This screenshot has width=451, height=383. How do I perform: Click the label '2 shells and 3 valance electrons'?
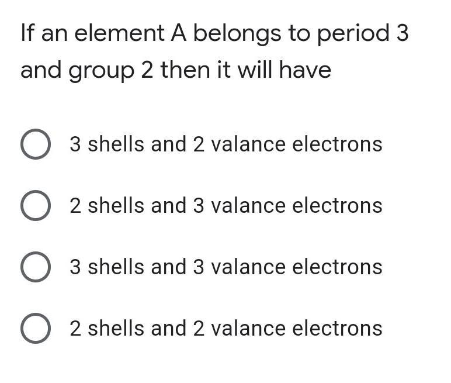(x=226, y=205)
